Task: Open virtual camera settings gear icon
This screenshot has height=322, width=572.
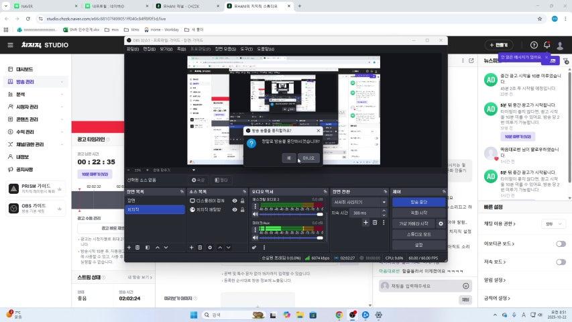Action: [x=441, y=223]
